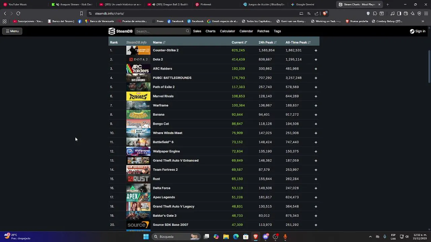Click the address bar URL
431x242 pixels.
tap(109, 13)
